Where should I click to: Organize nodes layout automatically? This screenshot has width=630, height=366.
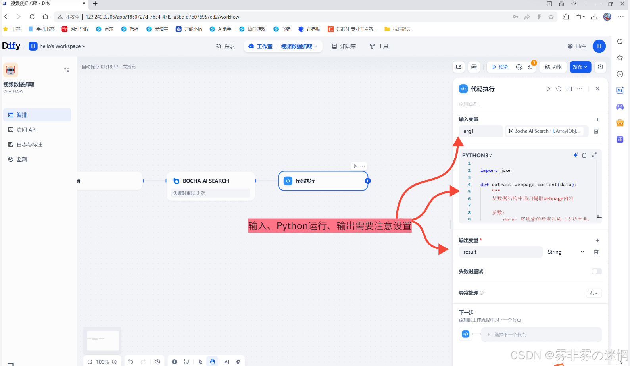point(238,362)
